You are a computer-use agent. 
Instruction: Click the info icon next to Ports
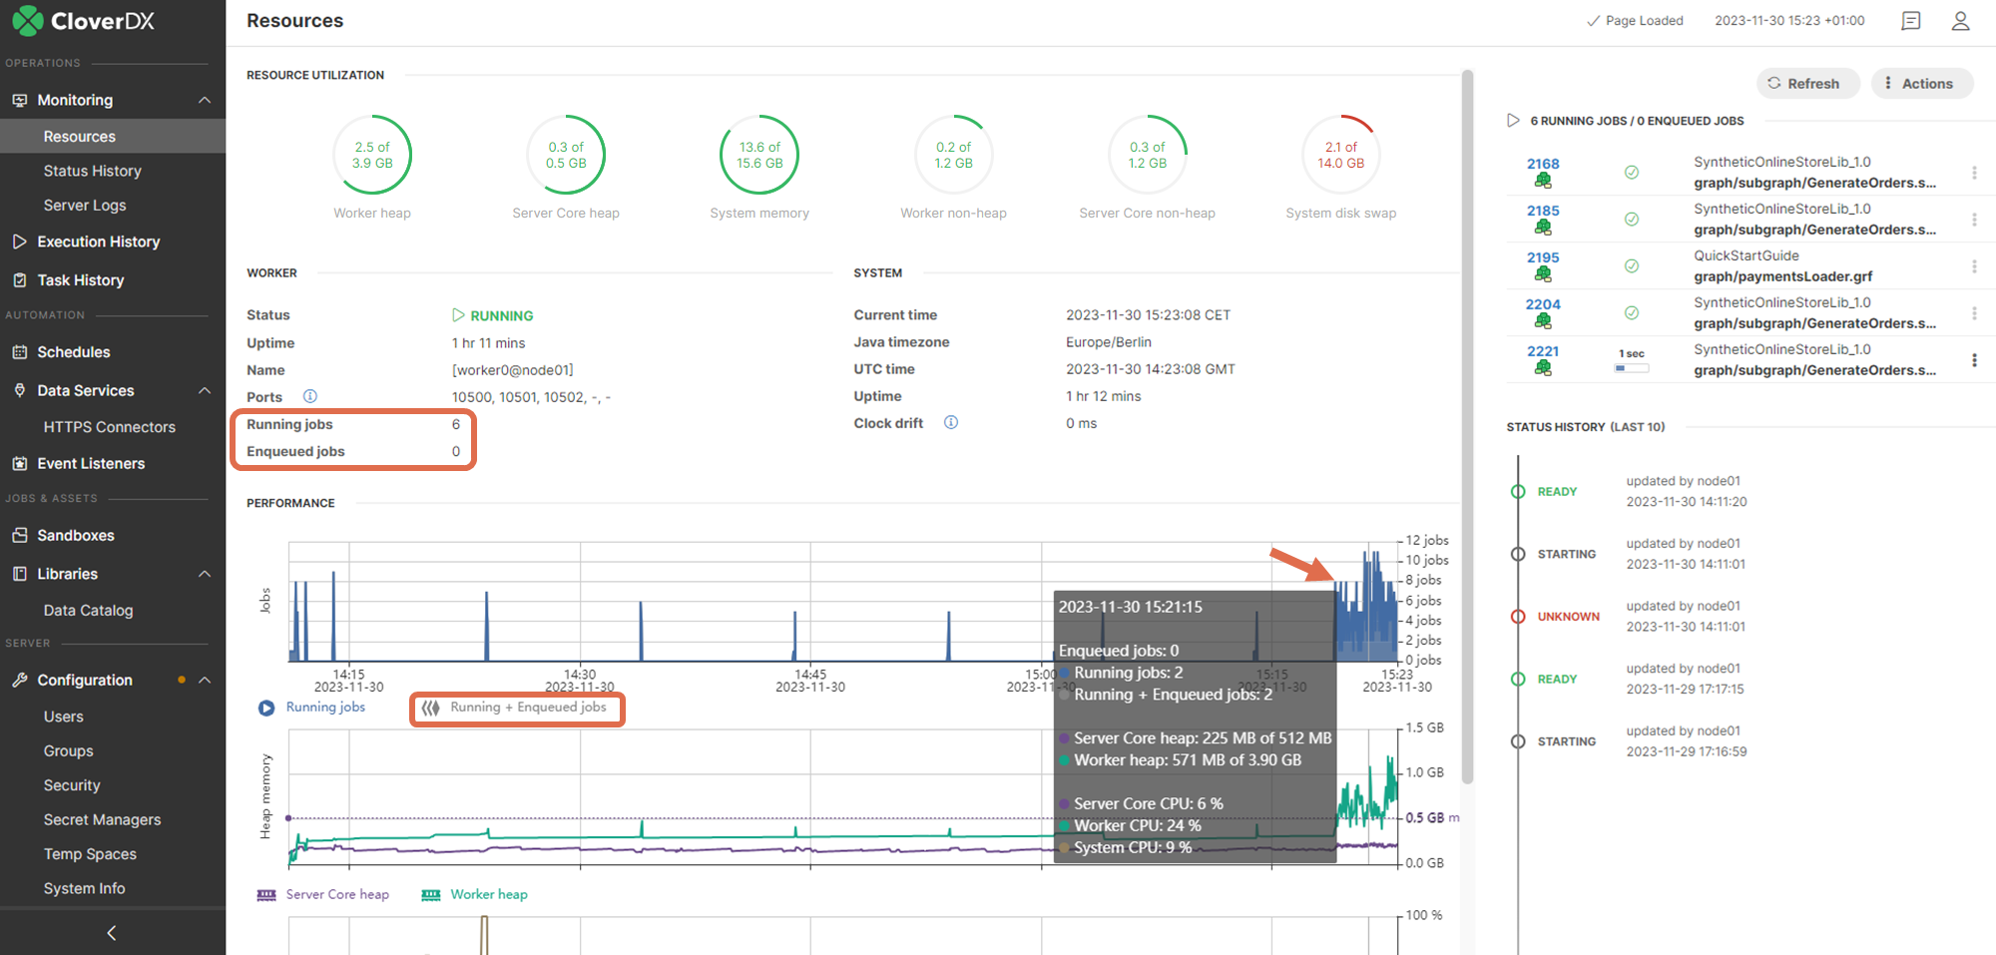[310, 396]
